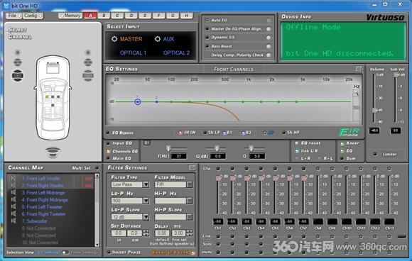Screen dimensions: 412x261
Task: Open the Filter Type dropdown
Action: click(146, 184)
